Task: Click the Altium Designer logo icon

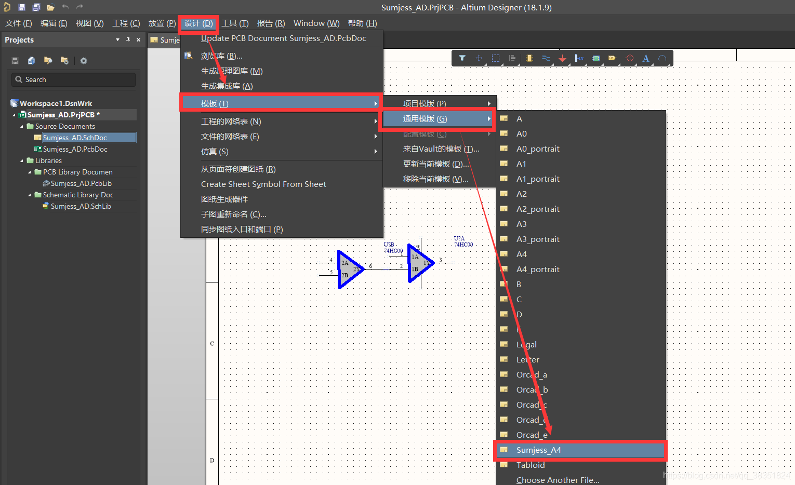Action: [x=7, y=7]
